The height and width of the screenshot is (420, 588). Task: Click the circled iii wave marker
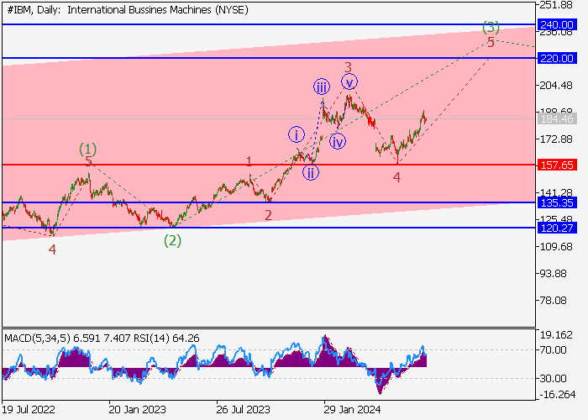click(x=322, y=87)
